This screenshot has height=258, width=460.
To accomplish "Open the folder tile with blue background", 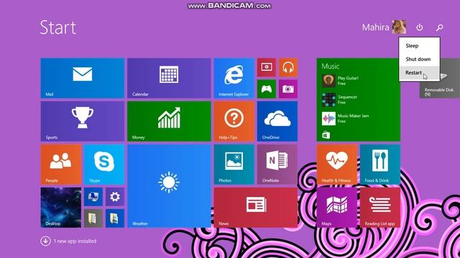I will click(x=115, y=218).
